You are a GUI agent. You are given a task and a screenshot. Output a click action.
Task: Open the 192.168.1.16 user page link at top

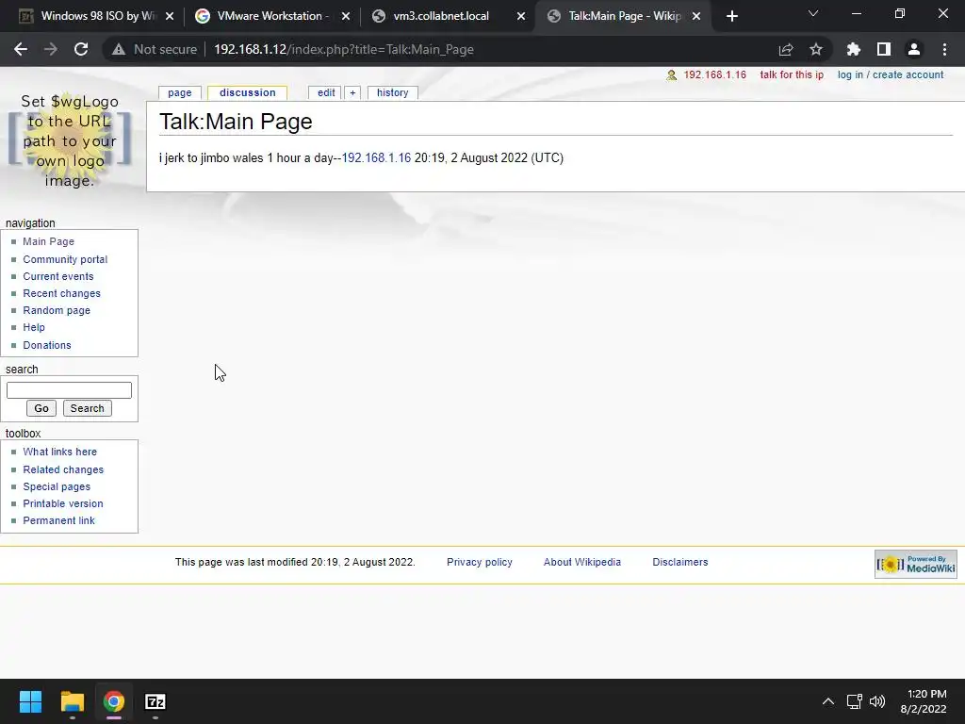coord(714,74)
